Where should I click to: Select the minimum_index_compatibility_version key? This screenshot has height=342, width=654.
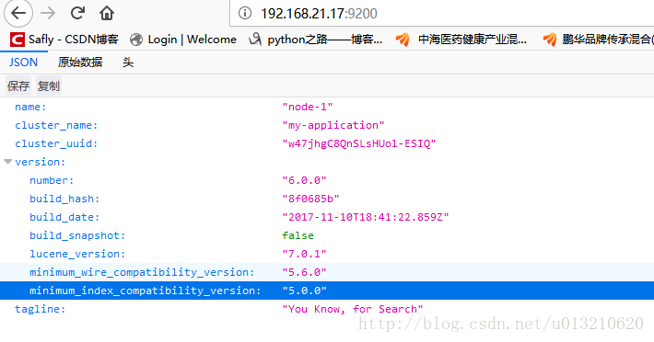coord(146,291)
